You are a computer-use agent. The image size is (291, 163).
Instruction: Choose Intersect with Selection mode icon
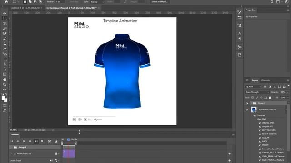click(40, 2)
